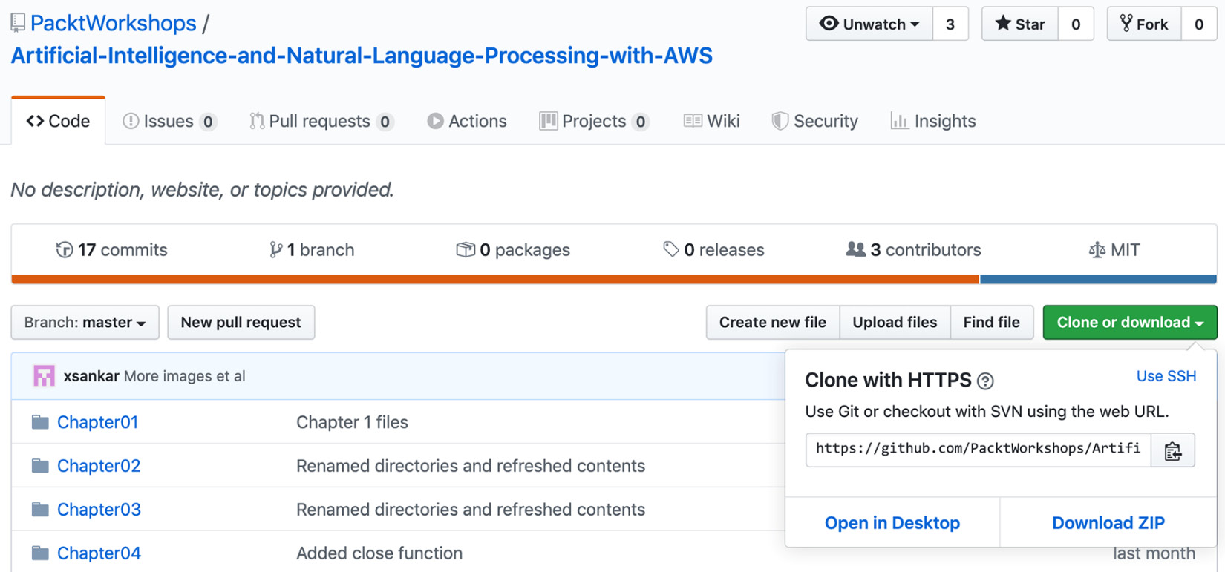
Task: Open Chapter02 commit Renamed directories and refreshed contents
Action: pos(471,466)
